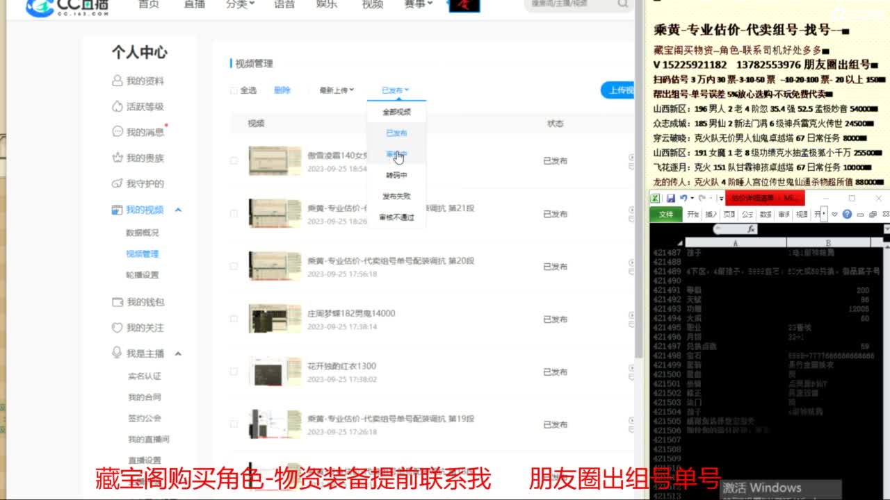
Task: Click the action icon beside 第20段 video row
Action: (x=631, y=266)
